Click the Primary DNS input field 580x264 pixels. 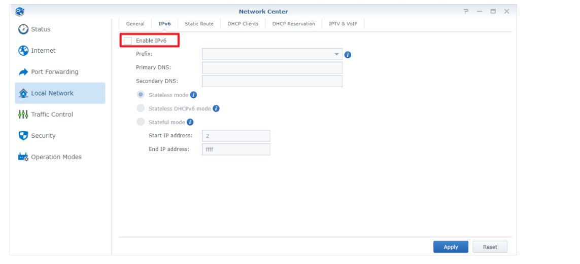click(x=272, y=67)
